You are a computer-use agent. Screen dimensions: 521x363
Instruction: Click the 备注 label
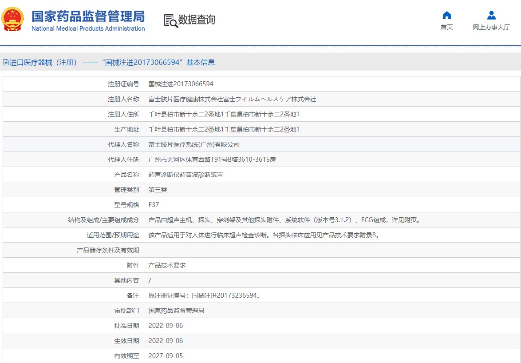point(133,295)
